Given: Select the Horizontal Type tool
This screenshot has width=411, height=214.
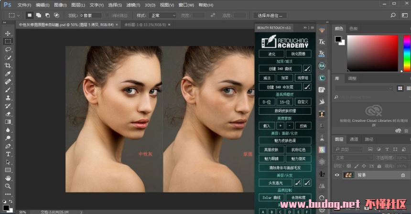Looking at the screenshot, I should (8, 154).
